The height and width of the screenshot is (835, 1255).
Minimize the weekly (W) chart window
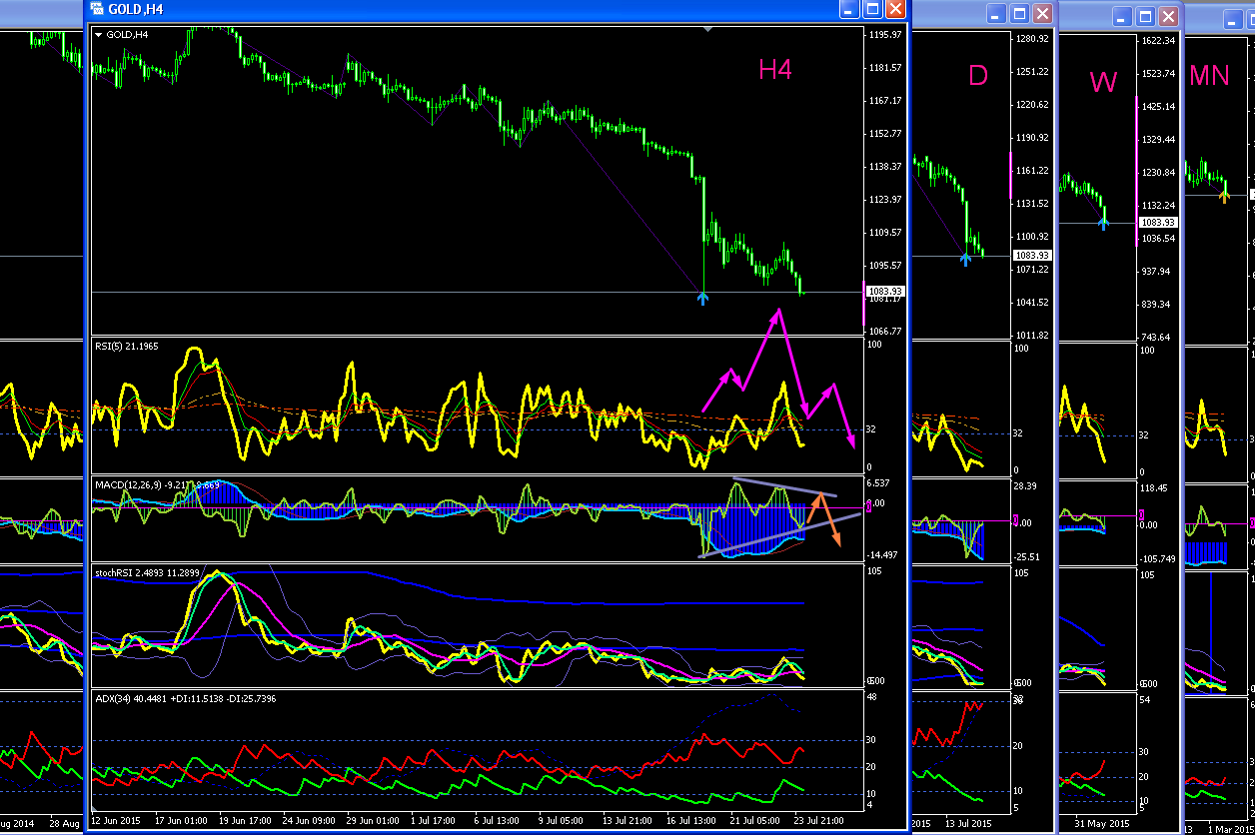1122,16
